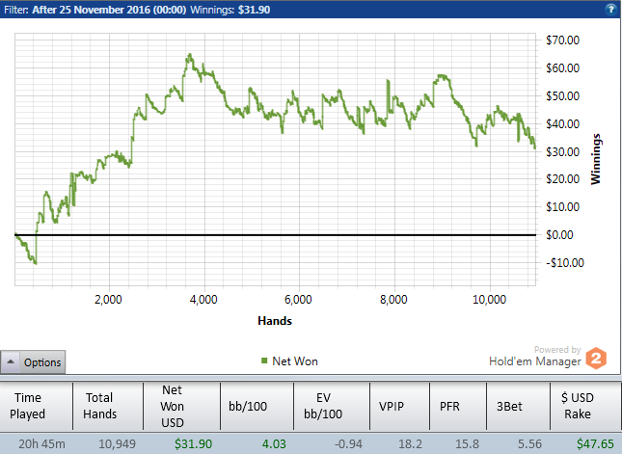Click the $30.00 axis label
622x454 pixels.
pyautogui.click(x=562, y=151)
